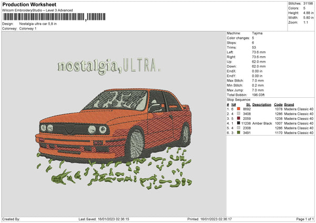Click the Stitches count 31198

point(308,4)
